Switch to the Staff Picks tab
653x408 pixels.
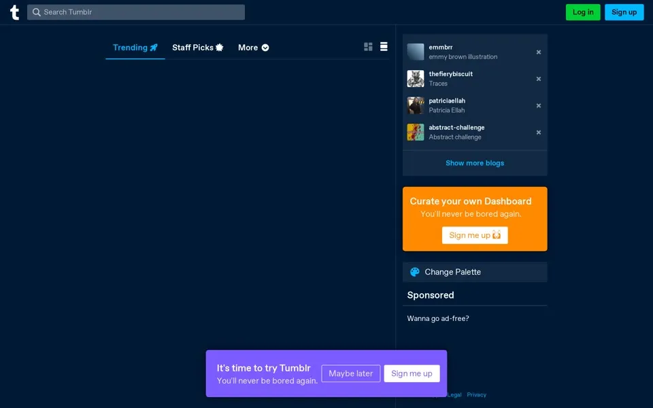pyautogui.click(x=198, y=48)
